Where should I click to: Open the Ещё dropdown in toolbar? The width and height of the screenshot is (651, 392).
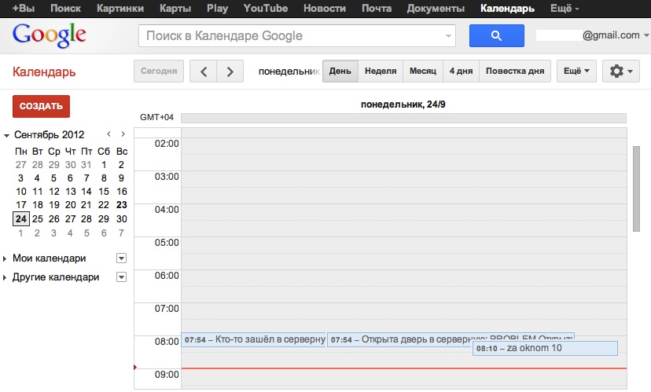(576, 71)
